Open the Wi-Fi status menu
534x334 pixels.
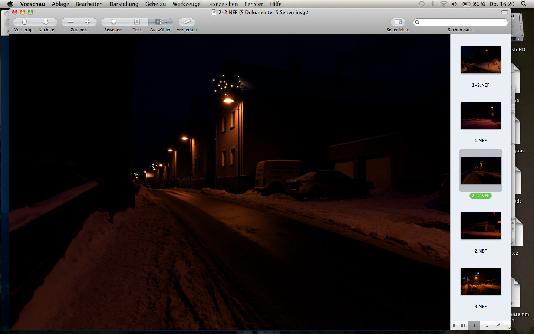coord(444,4)
